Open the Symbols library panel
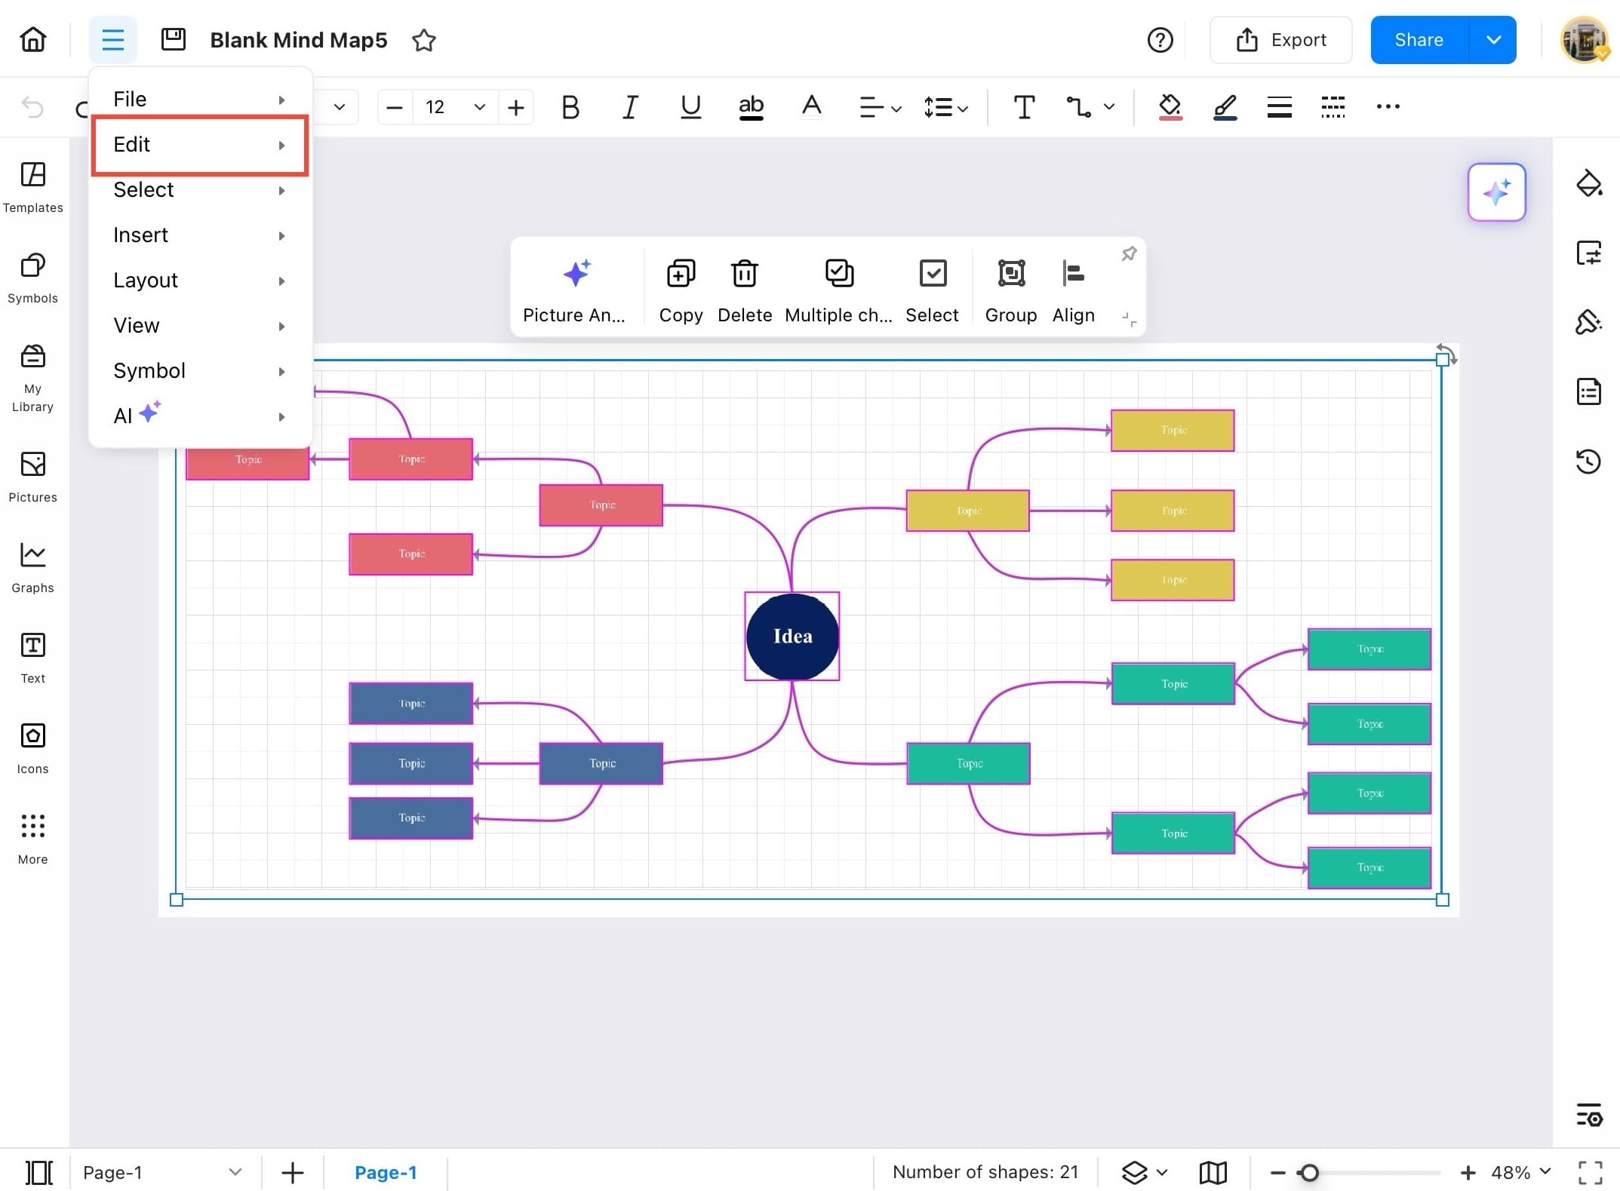The width and height of the screenshot is (1620, 1191). (x=32, y=277)
